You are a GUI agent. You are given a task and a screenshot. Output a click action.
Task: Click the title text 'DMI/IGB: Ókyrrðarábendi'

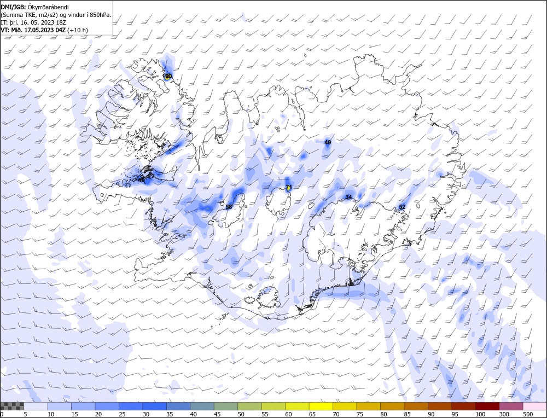(35, 7)
